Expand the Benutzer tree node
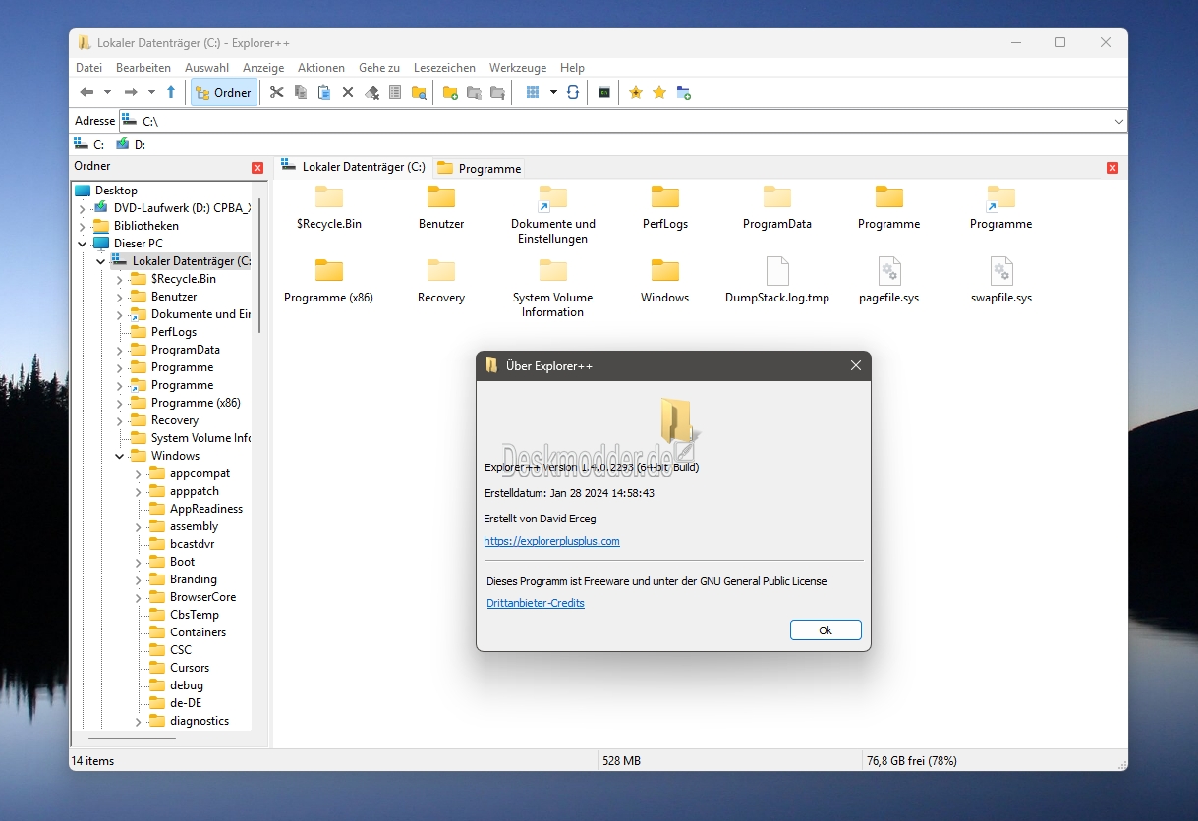The image size is (1198, 821). click(x=119, y=297)
